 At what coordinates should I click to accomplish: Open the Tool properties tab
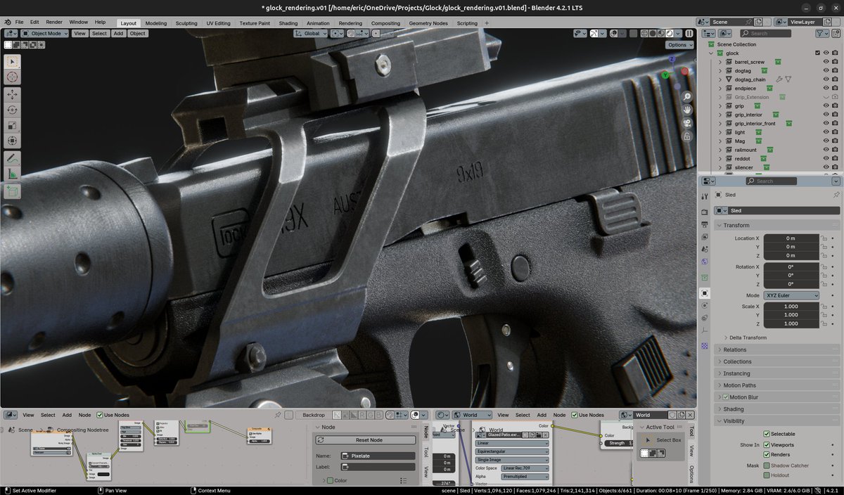pos(705,196)
